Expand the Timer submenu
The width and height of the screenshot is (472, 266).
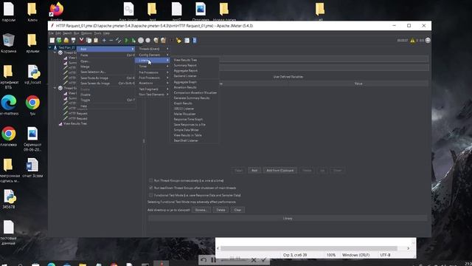pyautogui.click(x=153, y=66)
